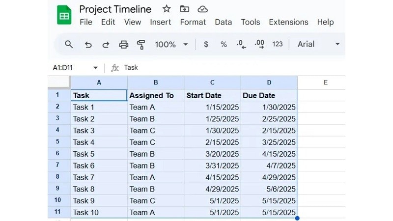This screenshot has width=393, height=221.
Task: Redo the last action
Action: tap(106, 45)
